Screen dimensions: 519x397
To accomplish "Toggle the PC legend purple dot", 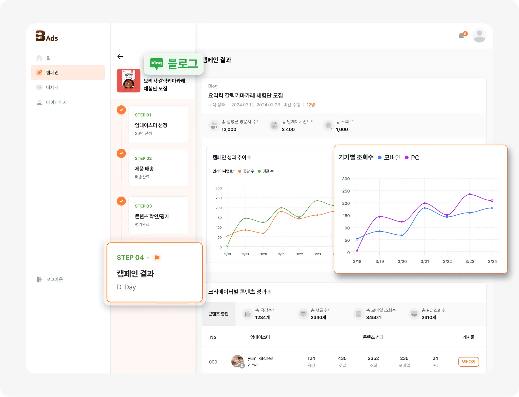I will (x=407, y=158).
